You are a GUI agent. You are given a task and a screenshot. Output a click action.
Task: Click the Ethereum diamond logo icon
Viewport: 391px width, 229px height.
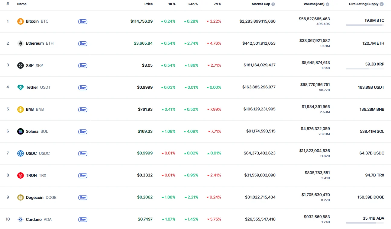pos(21,43)
